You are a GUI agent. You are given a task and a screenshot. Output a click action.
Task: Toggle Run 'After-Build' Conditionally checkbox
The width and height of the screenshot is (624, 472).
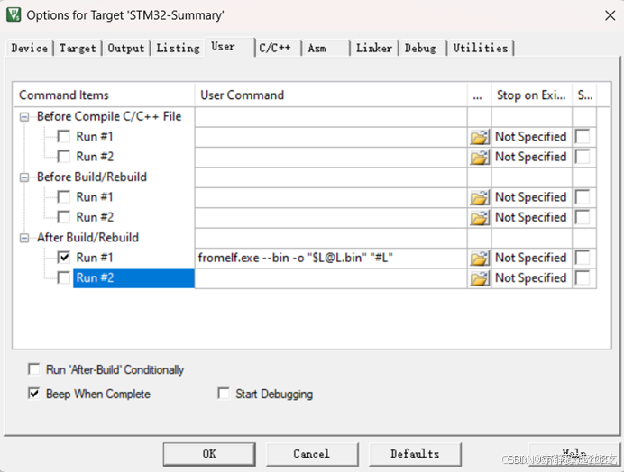[x=34, y=369]
